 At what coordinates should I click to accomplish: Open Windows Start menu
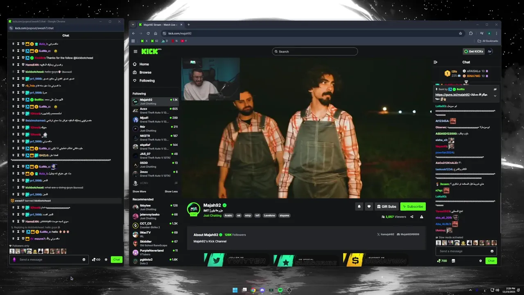click(x=235, y=290)
